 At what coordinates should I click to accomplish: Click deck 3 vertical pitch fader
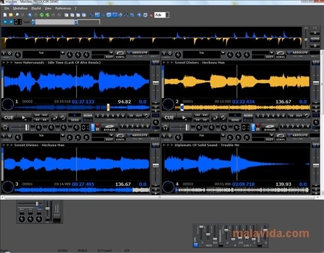155,166
